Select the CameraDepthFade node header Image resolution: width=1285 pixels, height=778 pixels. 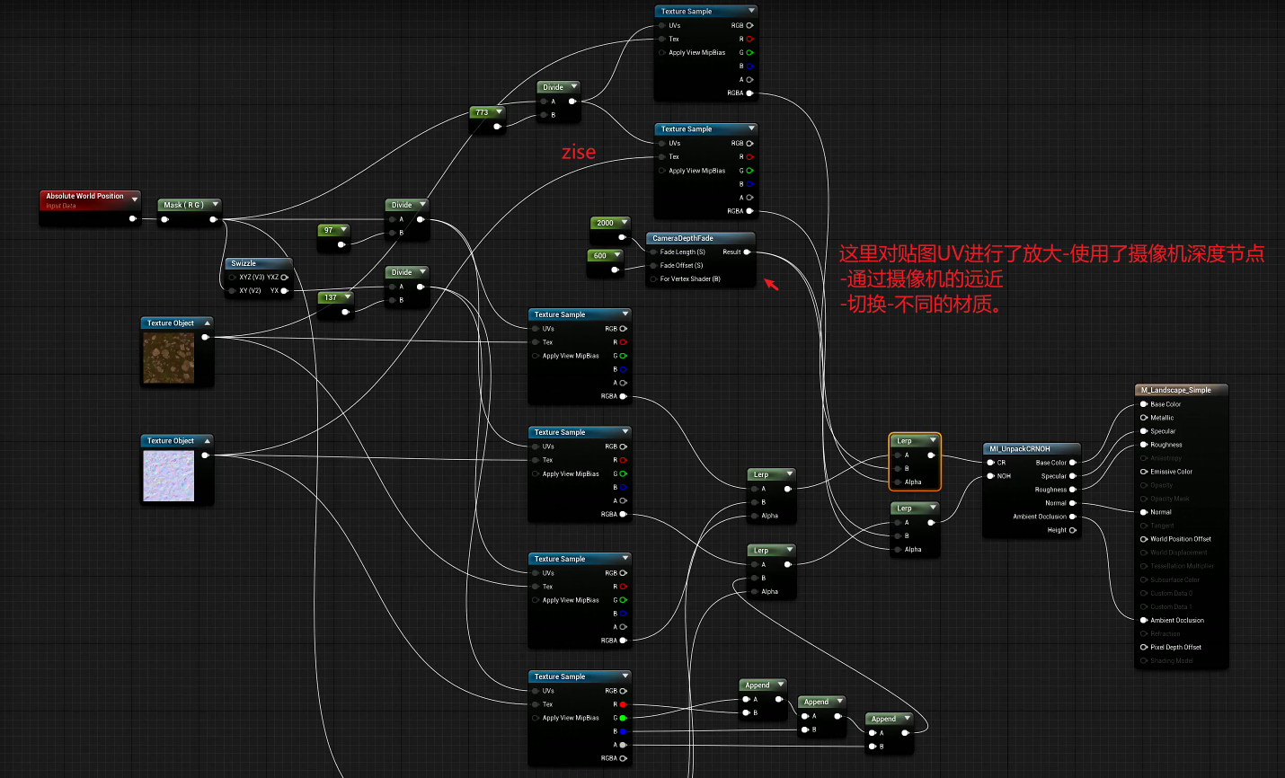(x=701, y=238)
